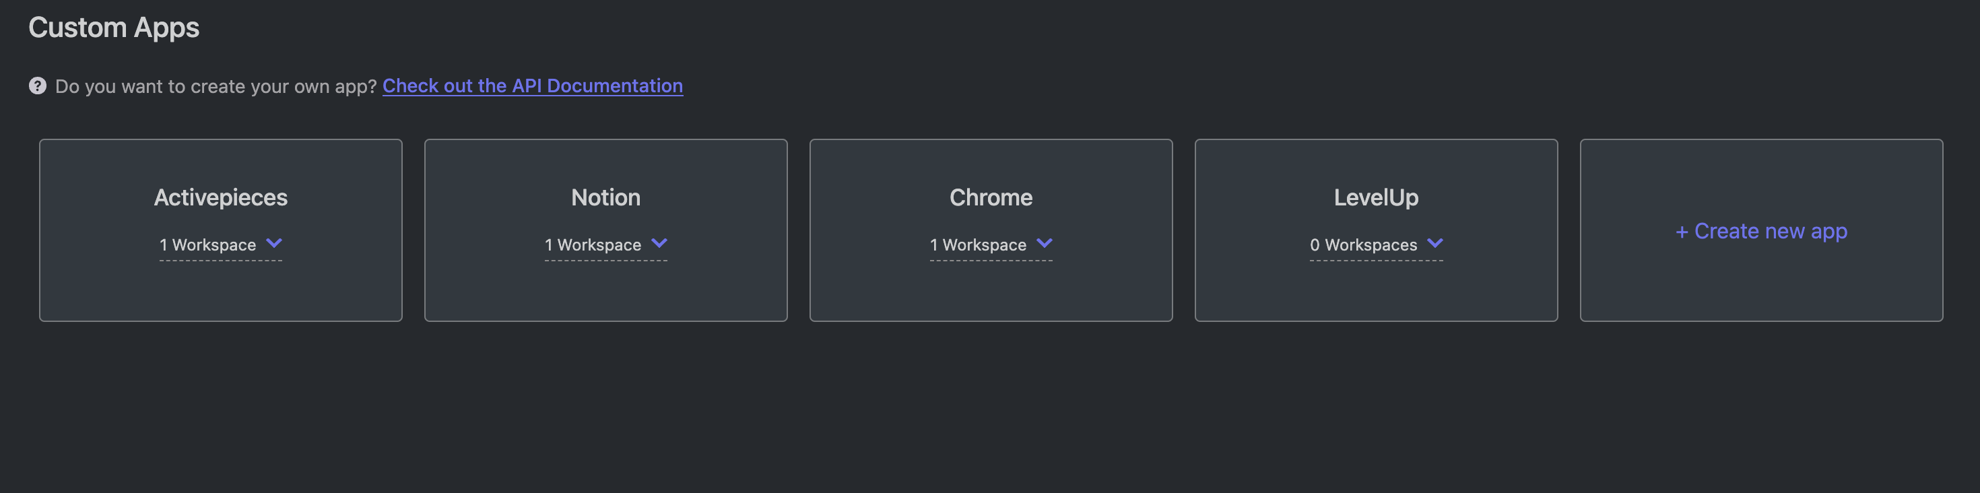Click the question mark help icon

click(38, 86)
